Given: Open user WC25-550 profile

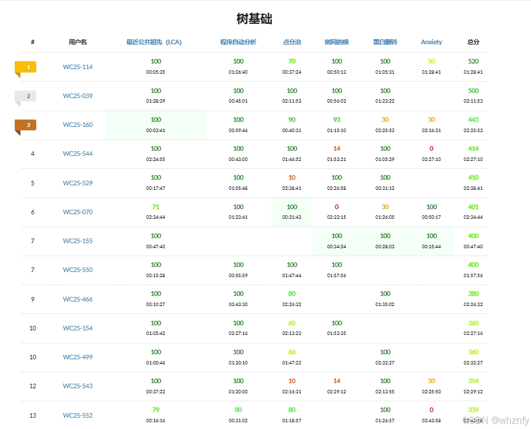Looking at the screenshot, I should pos(78,270).
